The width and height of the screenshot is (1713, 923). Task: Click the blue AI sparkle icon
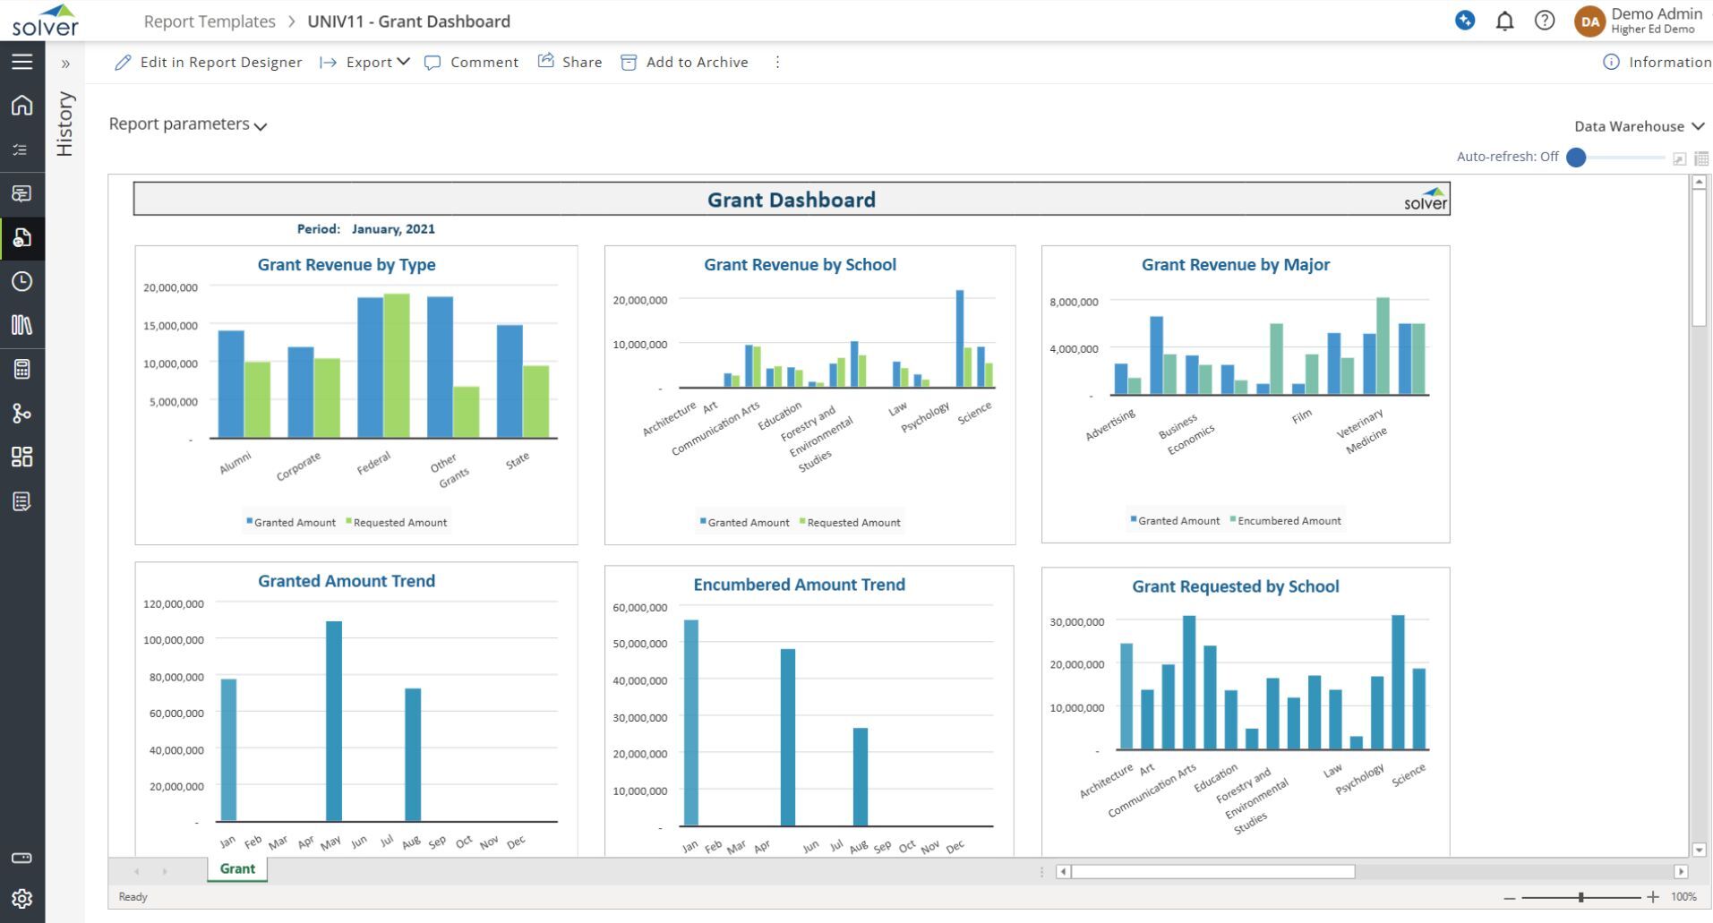coord(1465,21)
